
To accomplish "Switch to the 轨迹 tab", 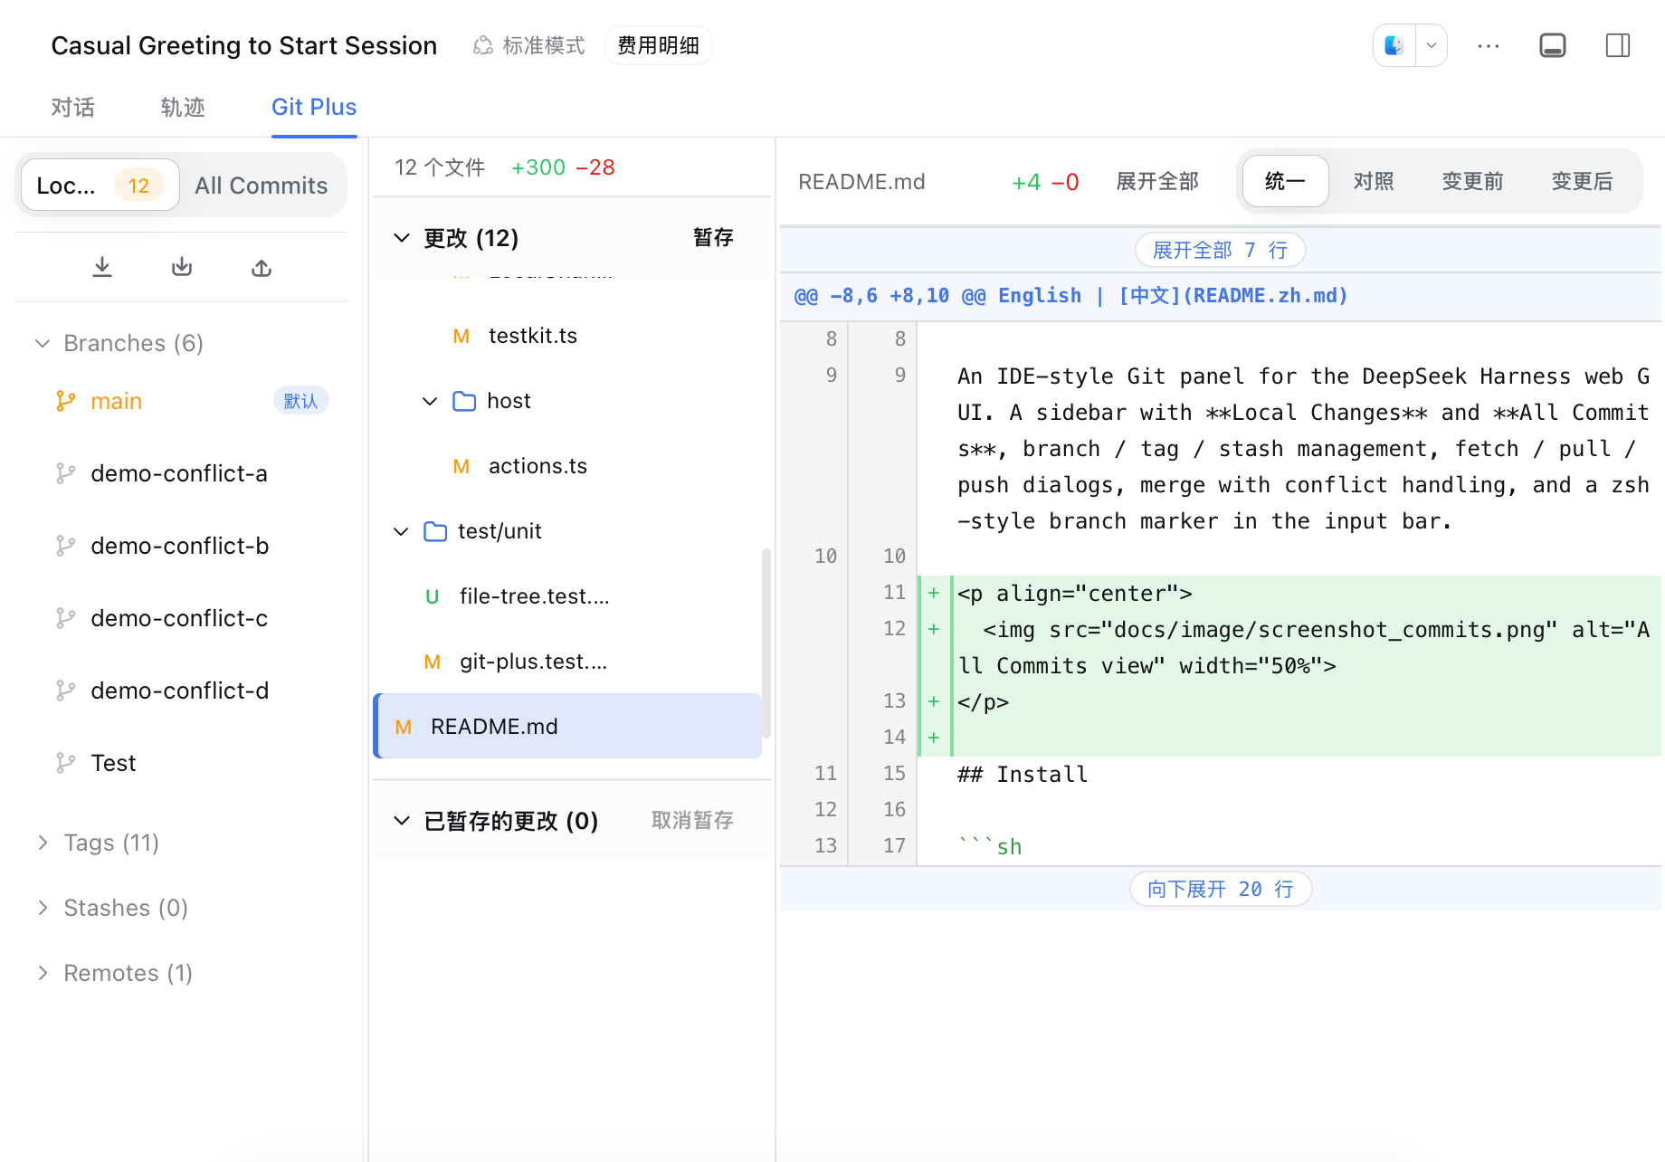I will pos(183,108).
